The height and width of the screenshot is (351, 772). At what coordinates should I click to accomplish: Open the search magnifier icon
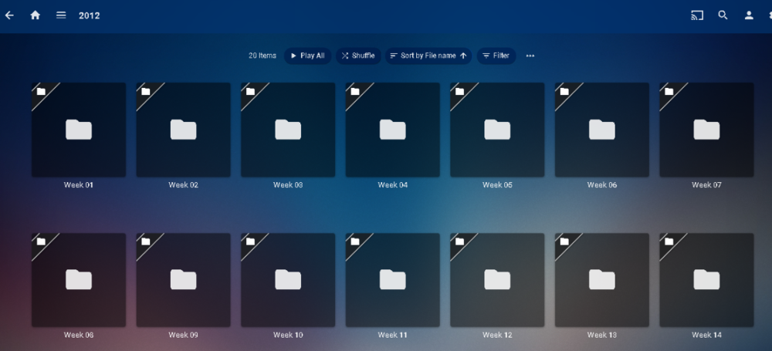(723, 15)
